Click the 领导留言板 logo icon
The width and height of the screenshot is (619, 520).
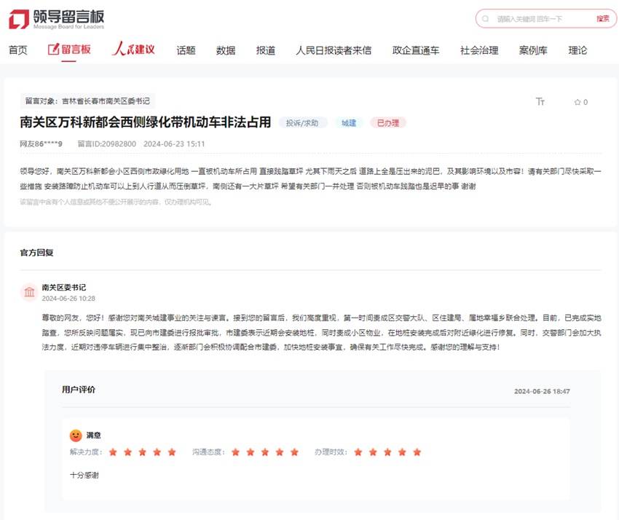(x=16, y=19)
